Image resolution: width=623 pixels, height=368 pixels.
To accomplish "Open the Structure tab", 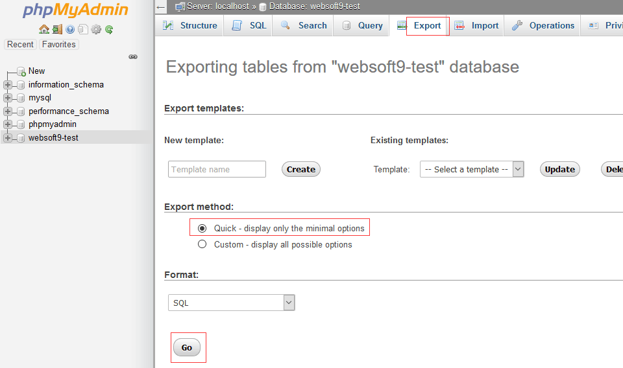I will pos(190,26).
